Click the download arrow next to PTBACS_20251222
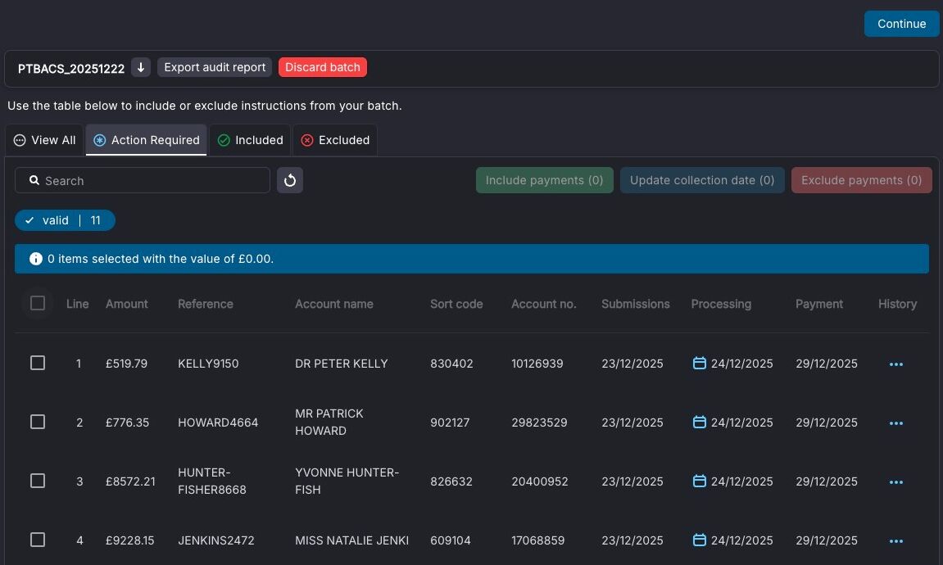Viewport: 943px width, 565px height. (x=141, y=67)
